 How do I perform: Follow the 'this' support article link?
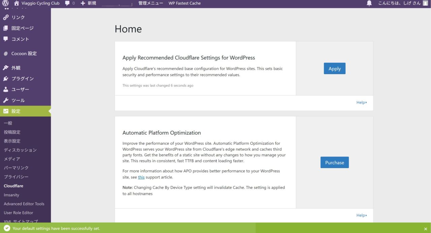pyautogui.click(x=141, y=177)
